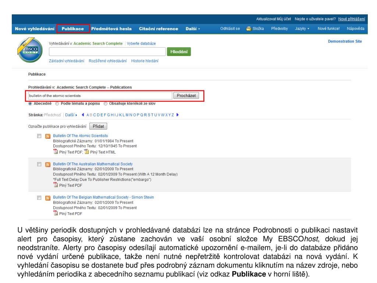Open Plný Text HTML for Atomic Scientists
Screen dimensions: 377x283
click(x=103, y=152)
